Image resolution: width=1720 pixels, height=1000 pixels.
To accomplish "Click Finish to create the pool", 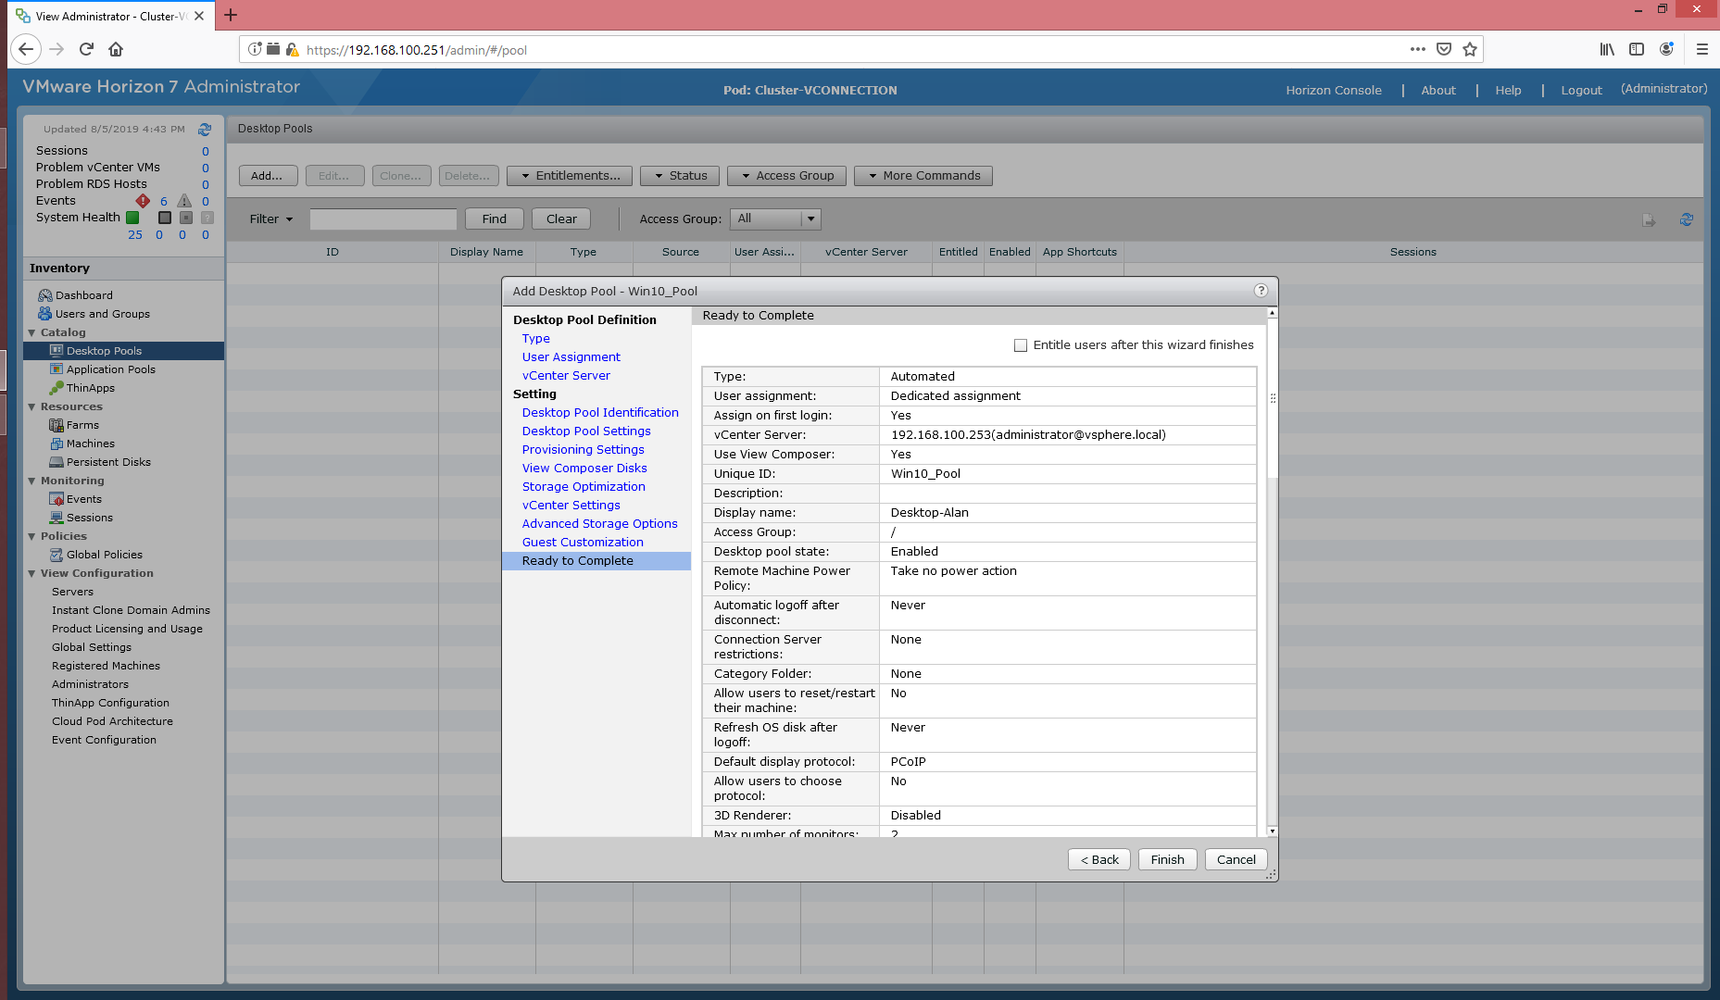I will (1167, 859).
